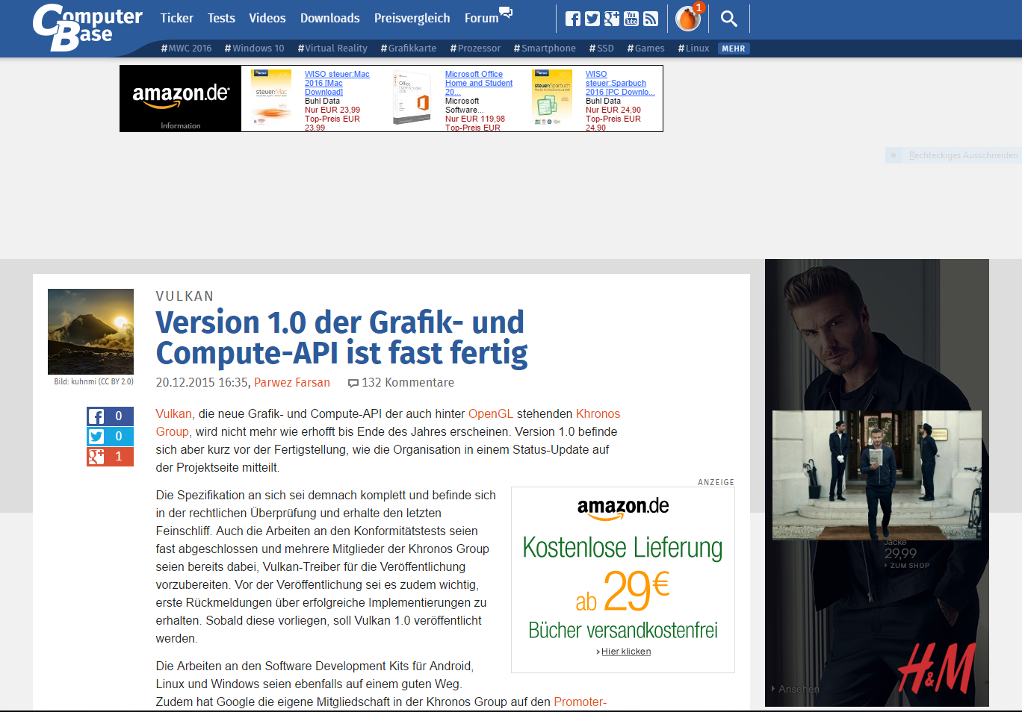Follow the OpenGL link in article
The width and height of the screenshot is (1022, 712).
coord(491,414)
